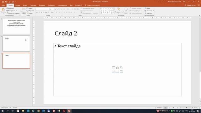
Task: Select the rectangle shape in shapes gallery
Action: (107, 8)
